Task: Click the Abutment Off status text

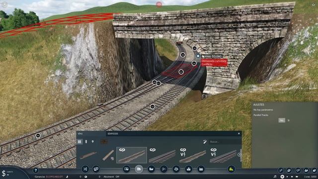Action: 111,177
